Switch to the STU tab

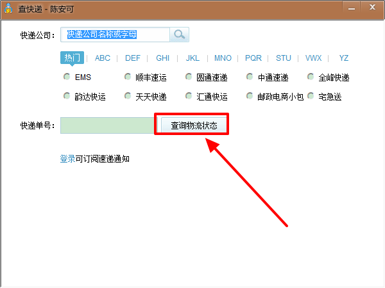pyautogui.click(x=284, y=58)
